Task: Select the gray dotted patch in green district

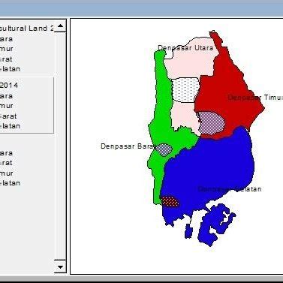Action: coord(164,149)
